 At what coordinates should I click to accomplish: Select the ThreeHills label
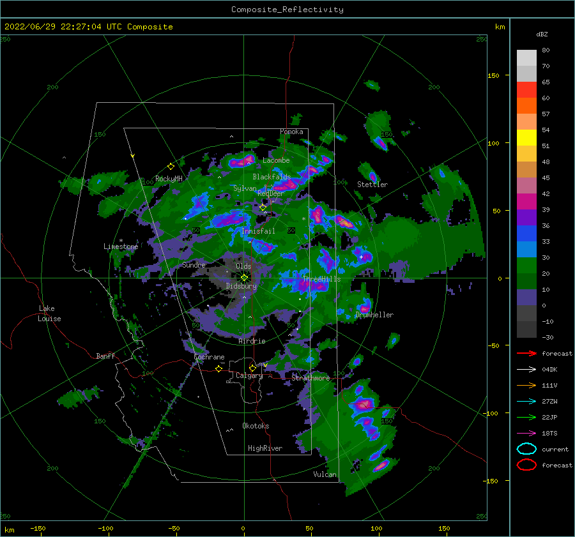point(321,279)
